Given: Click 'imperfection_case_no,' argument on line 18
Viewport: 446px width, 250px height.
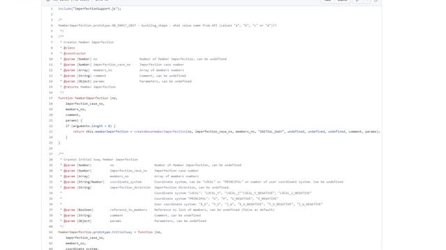Looking at the screenshot, I should [x=85, y=103].
